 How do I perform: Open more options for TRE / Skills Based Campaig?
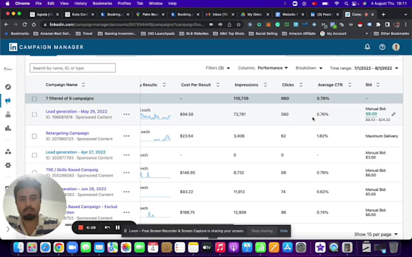click(127, 172)
